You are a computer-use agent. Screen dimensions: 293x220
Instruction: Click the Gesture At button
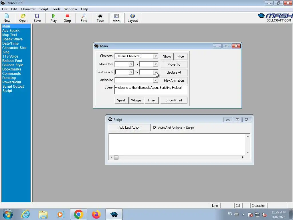point(174,72)
